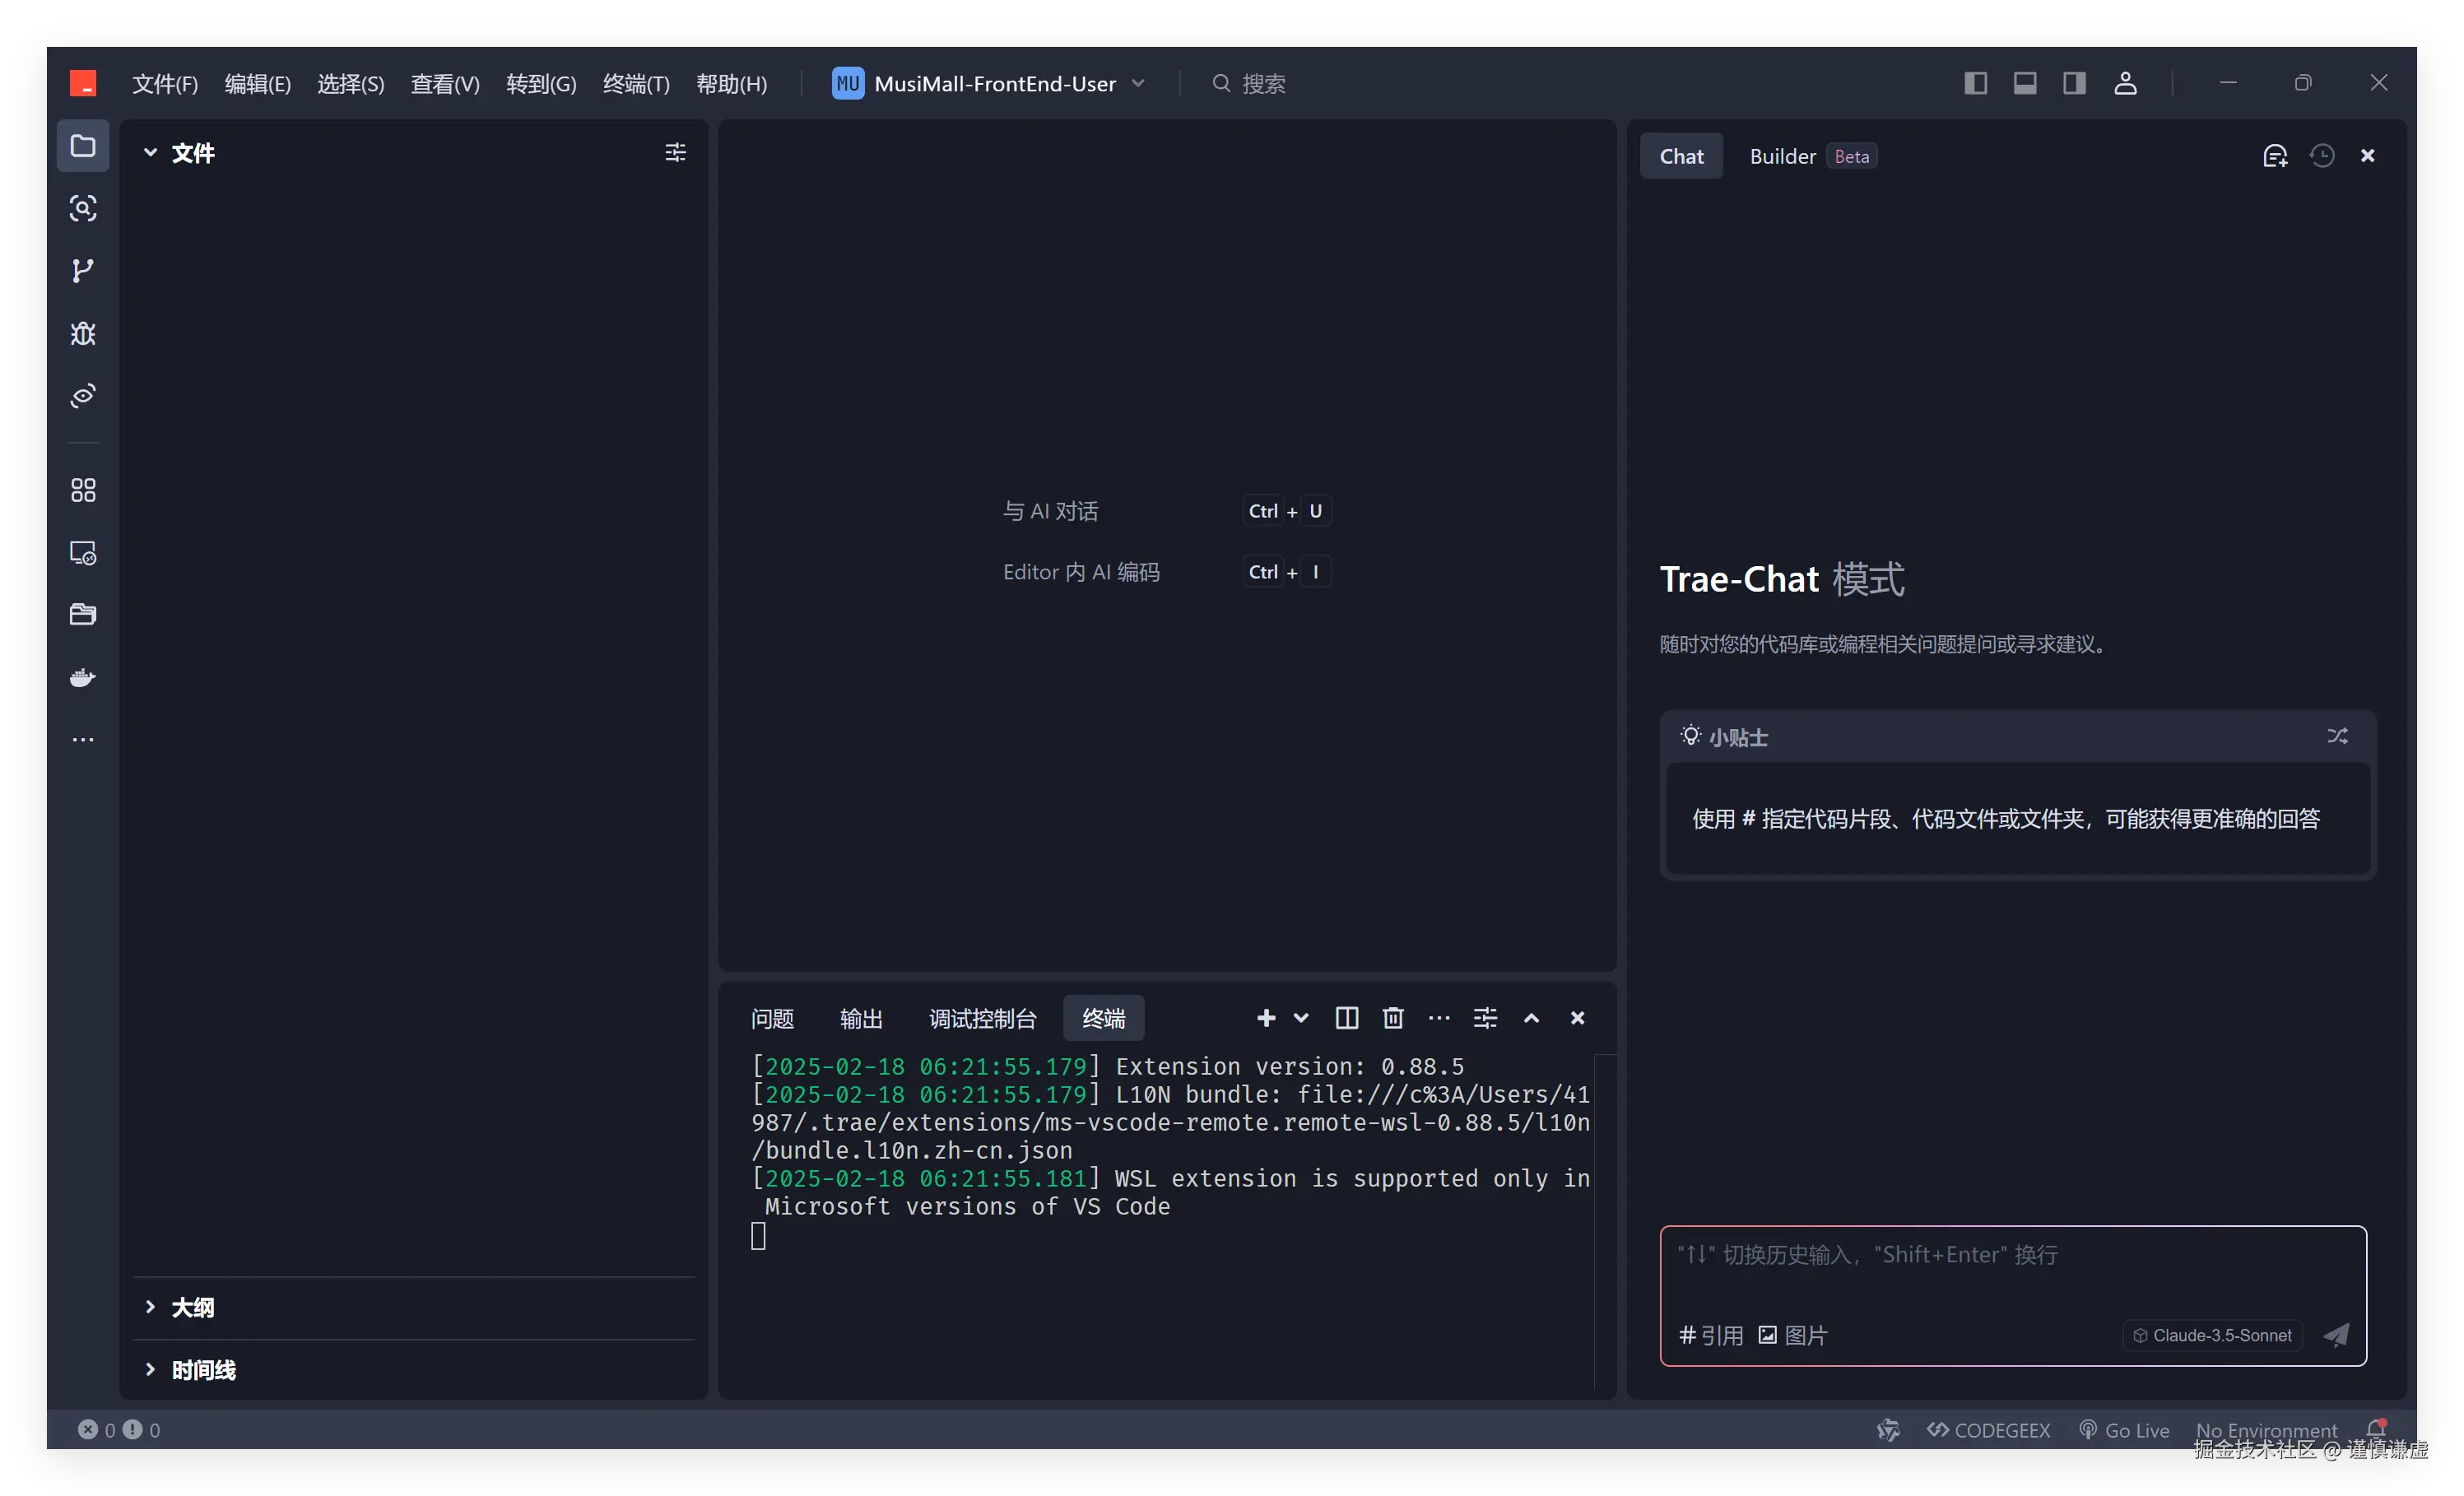Switch to the Builder tab
The image size is (2464, 1496).
(x=1782, y=156)
